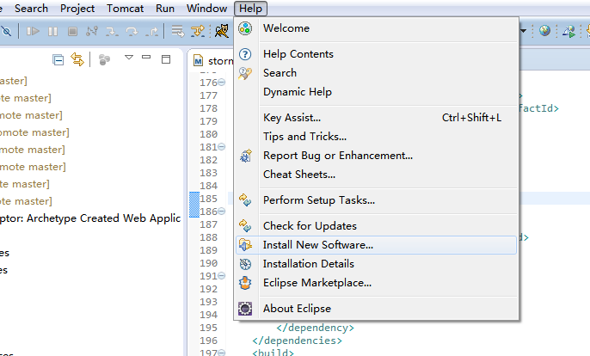The width and height of the screenshot is (590, 356).
Task: Choose About Eclipse entry
Action: click(x=377, y=309)
